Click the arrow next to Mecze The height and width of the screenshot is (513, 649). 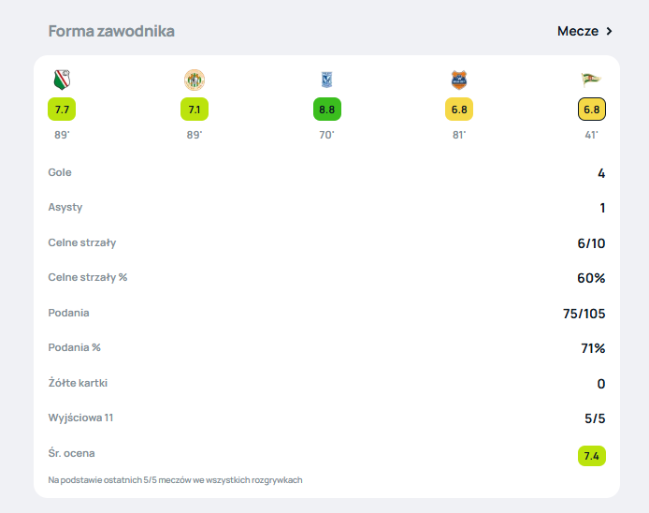click(x=610, y=31)
